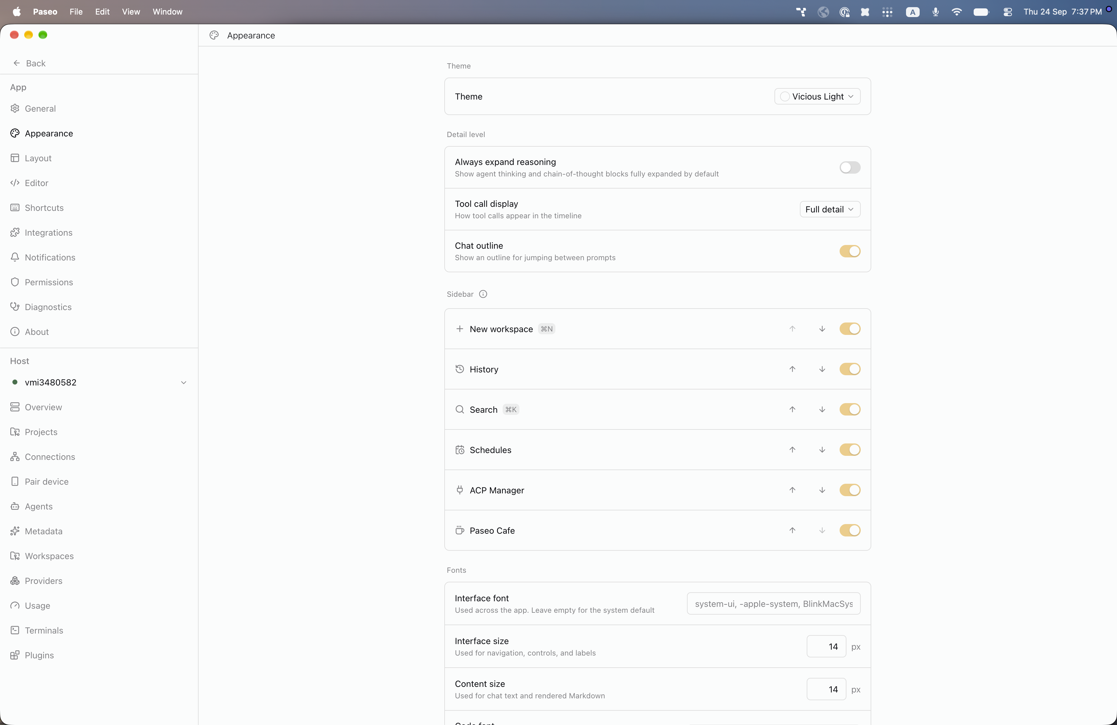
Task: Toggle History sidebar item off
Action: pyautogui.click(x=850, y=369)
